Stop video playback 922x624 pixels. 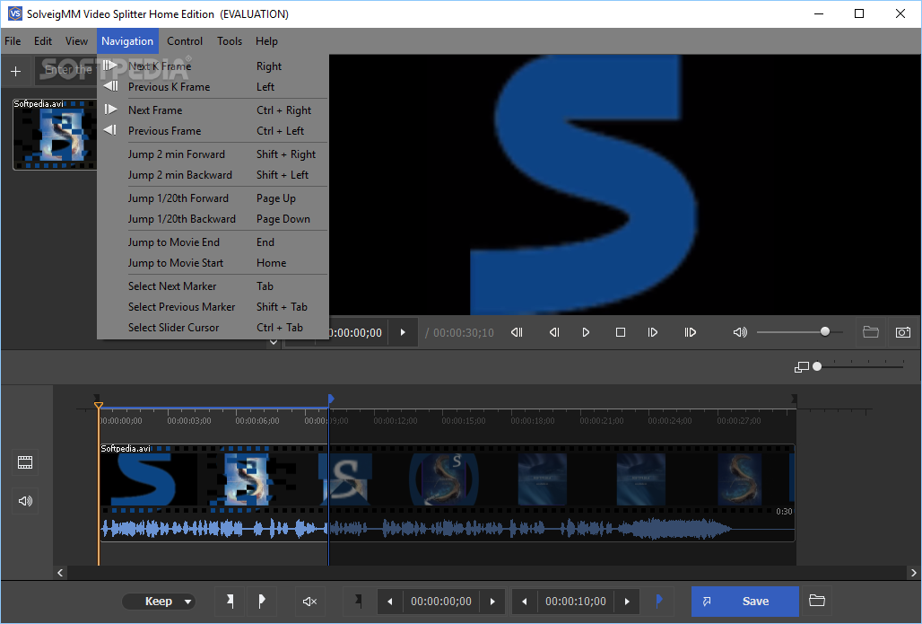point(621,332)
